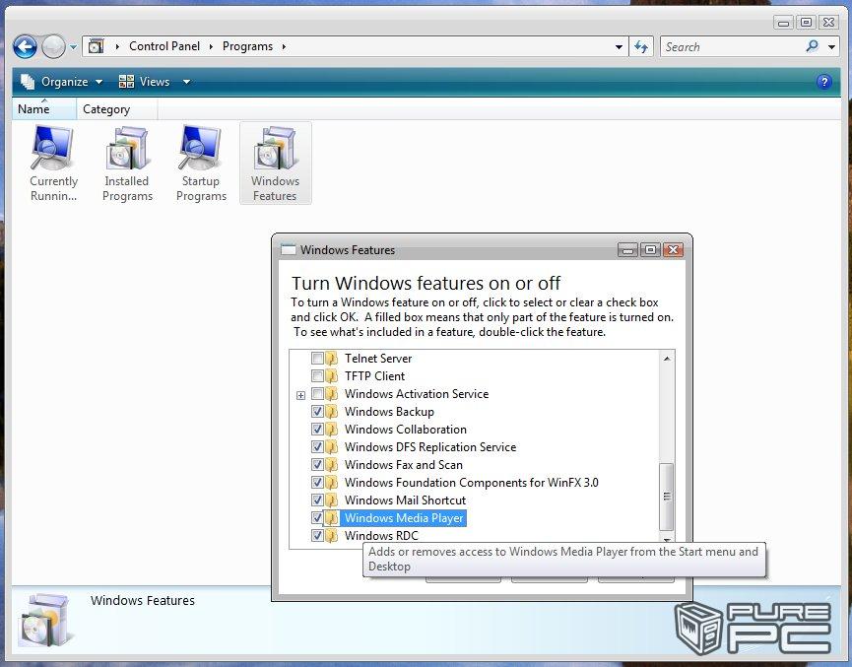Minimize the Windows Features dialog

pyautogui.click(x=628, y=250)
